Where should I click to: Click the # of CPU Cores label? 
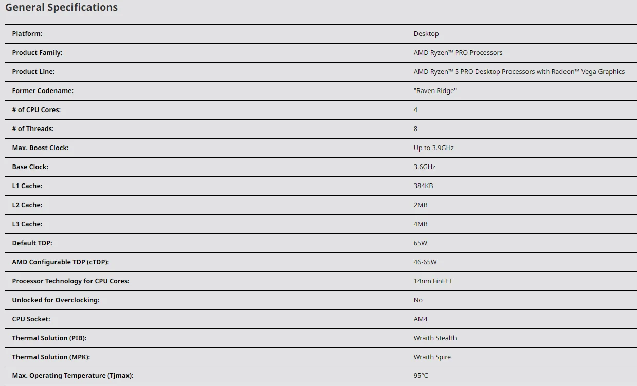pos(37,110)
